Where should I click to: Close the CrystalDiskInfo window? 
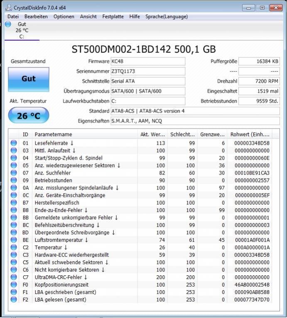tap(276, 8)
